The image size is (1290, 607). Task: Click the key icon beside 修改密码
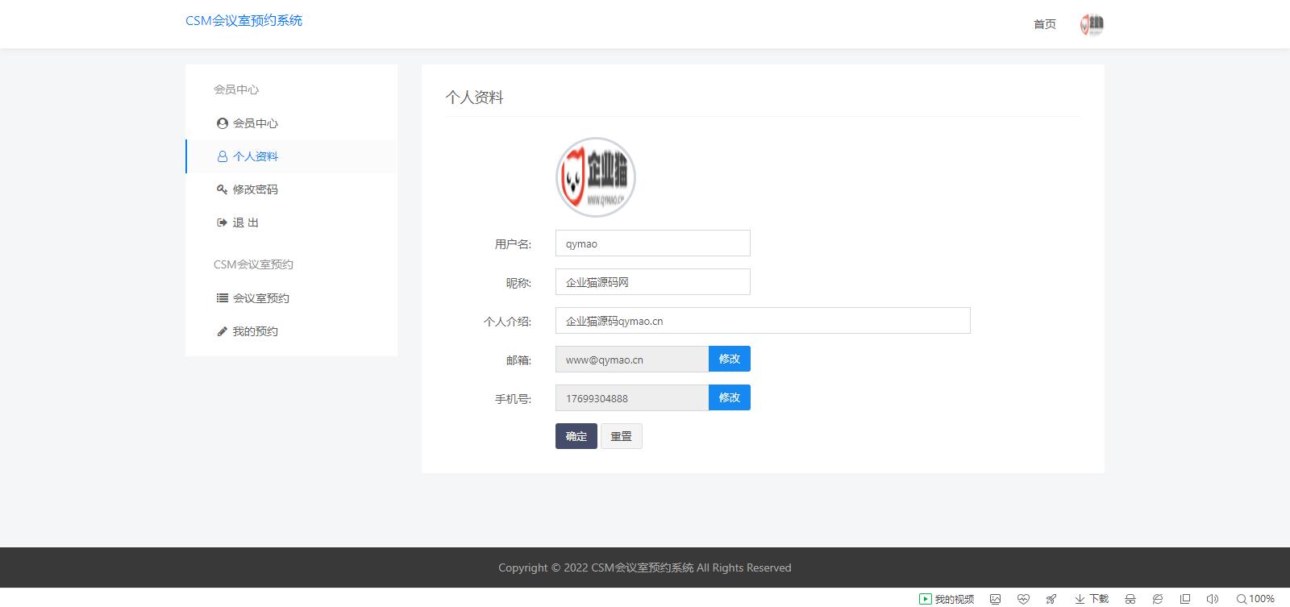pyautogui.click(x=223, y=189)
